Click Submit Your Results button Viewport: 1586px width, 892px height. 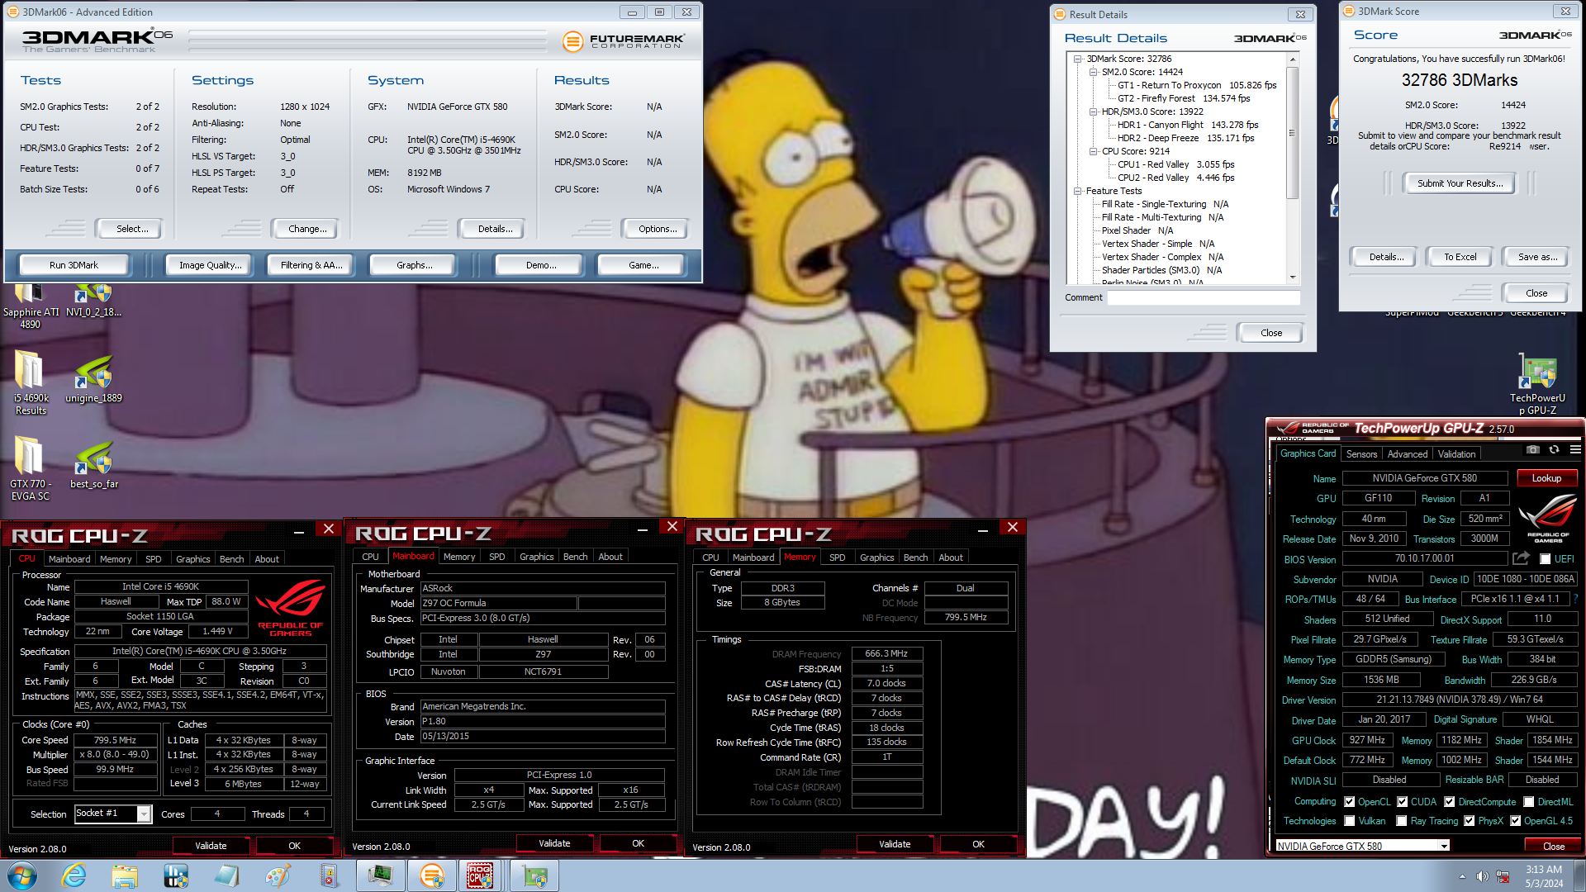1460,183
